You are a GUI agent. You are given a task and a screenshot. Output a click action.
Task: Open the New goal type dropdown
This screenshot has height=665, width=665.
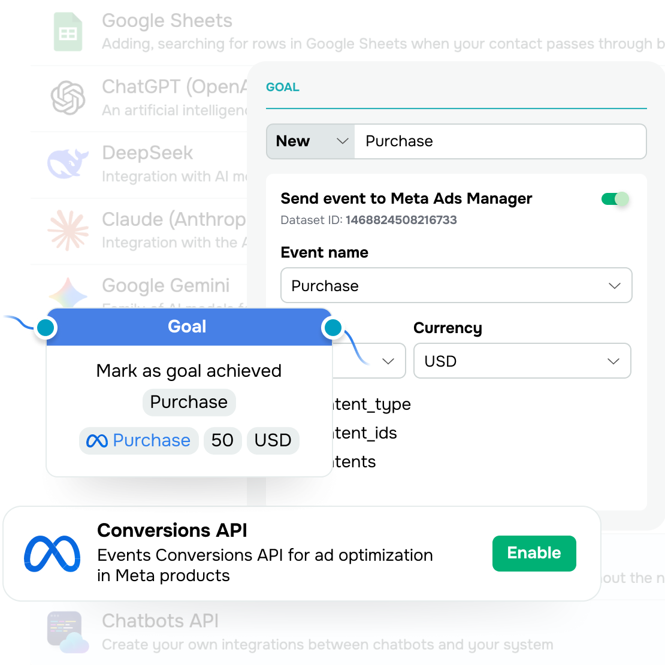click(310, 141)
